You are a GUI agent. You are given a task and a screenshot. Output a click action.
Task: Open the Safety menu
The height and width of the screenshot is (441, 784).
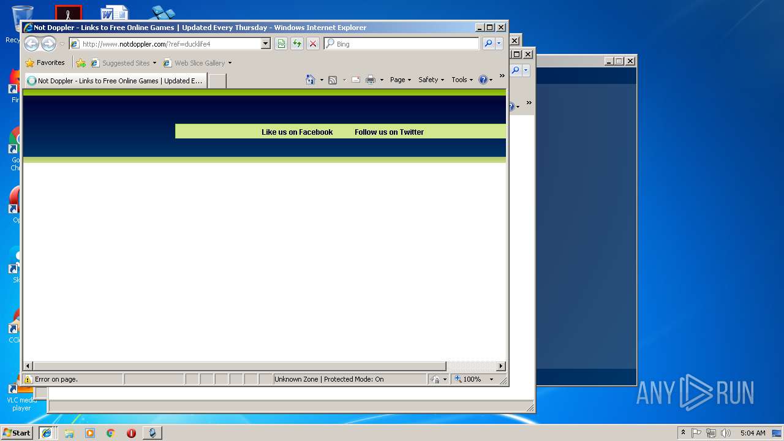pos(431,80)
